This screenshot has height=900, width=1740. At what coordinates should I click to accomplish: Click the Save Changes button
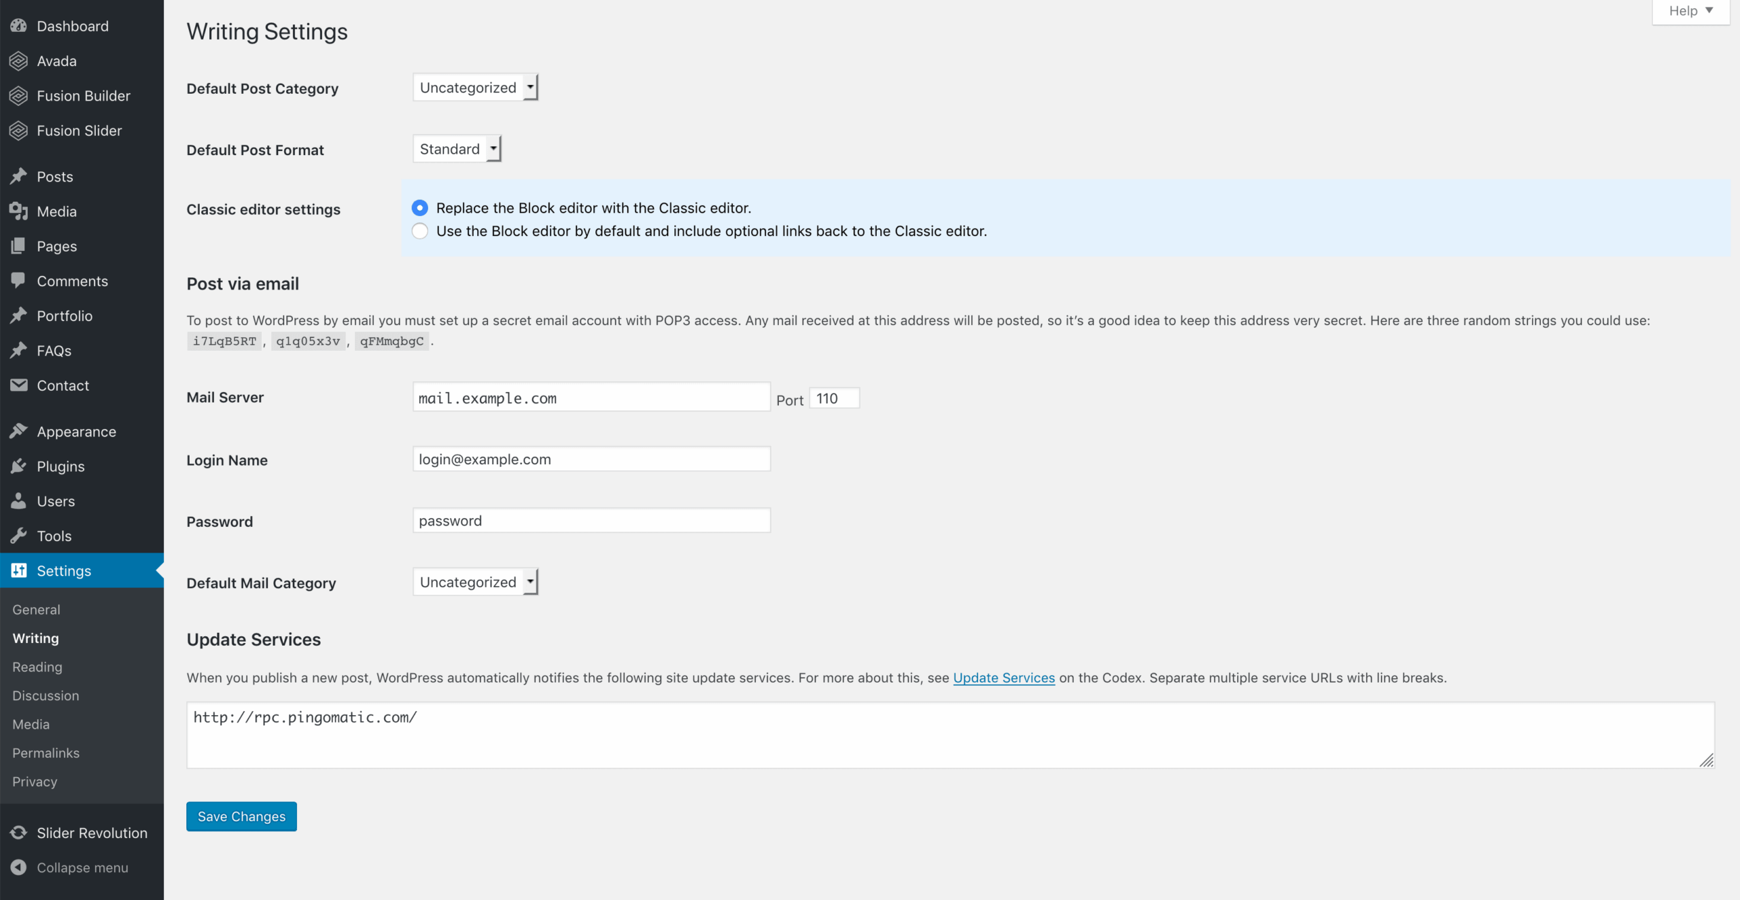point(241,816)
